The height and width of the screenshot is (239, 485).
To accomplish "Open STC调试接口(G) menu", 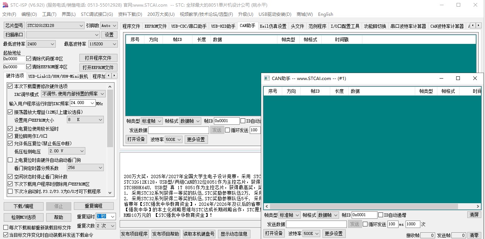I will tap(97, 14).
